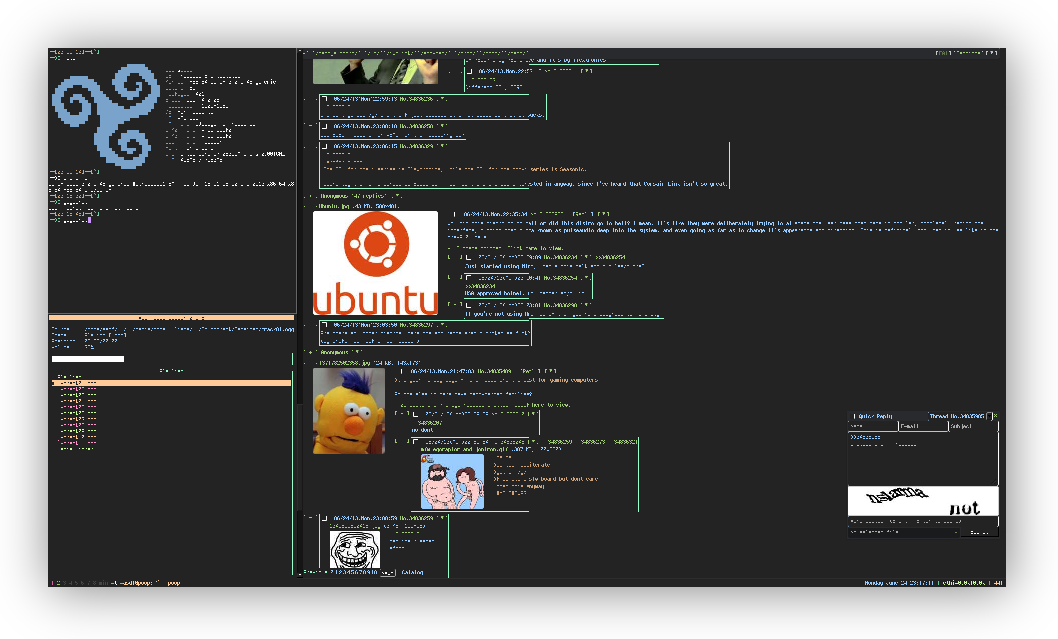The image size is (1058, 639).
Task: Open the /ixquick/ board link
Action: [x=400, y=53]
